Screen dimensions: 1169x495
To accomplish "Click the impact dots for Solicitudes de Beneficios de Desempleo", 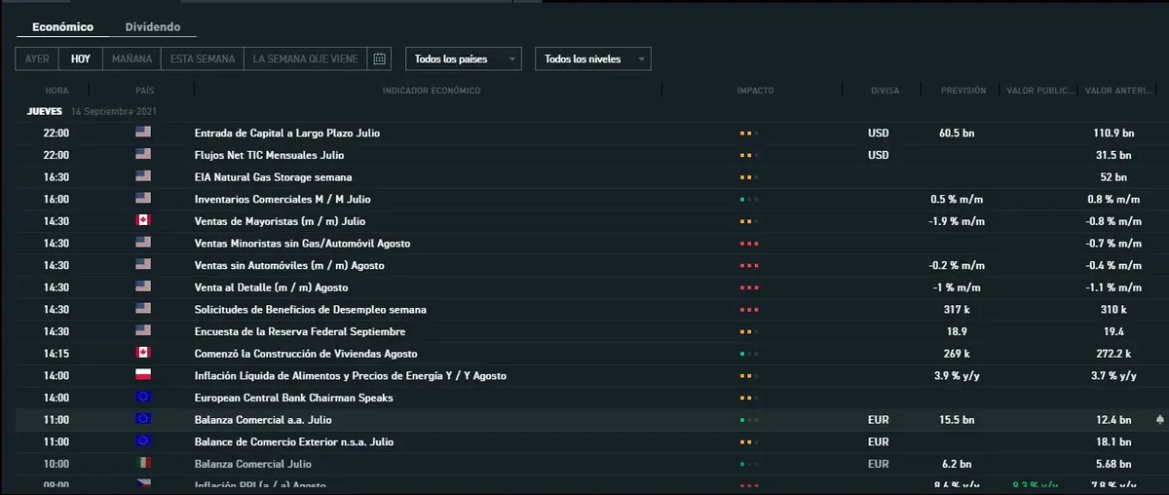I will pos(748,310).
